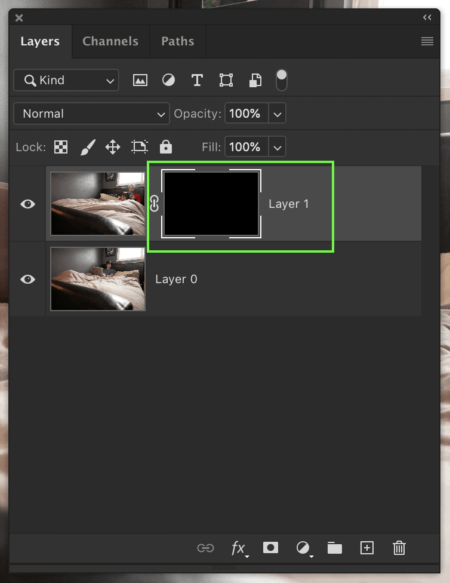Lock position move icon

pyautogui.click(x=113, y=147)
